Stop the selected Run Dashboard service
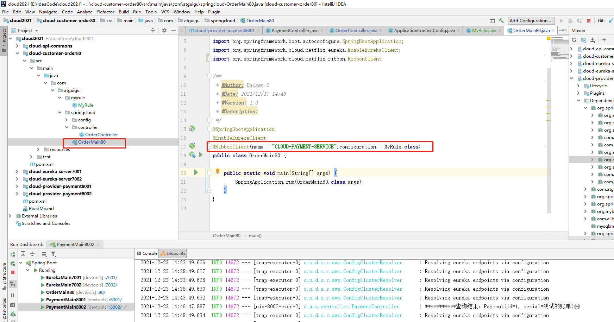The width and height of the screenshot is (614, 322). point(13,272)
